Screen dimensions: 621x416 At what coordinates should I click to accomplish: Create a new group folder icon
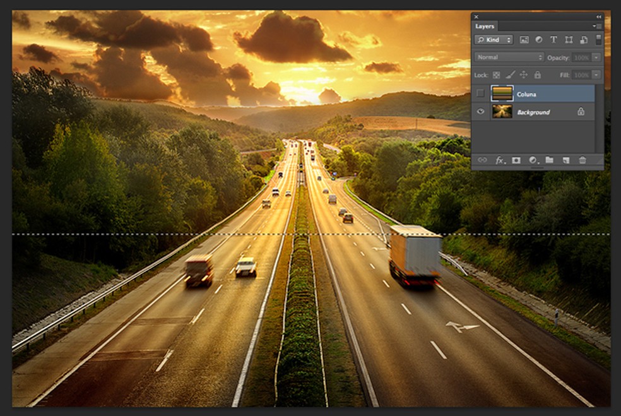point(549,160)
